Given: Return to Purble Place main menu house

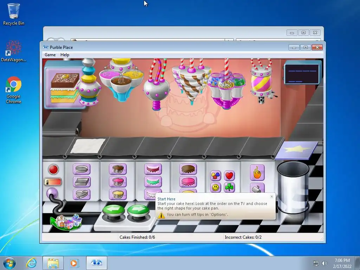Looking at the screenshot, I should [x=66, y=222].
